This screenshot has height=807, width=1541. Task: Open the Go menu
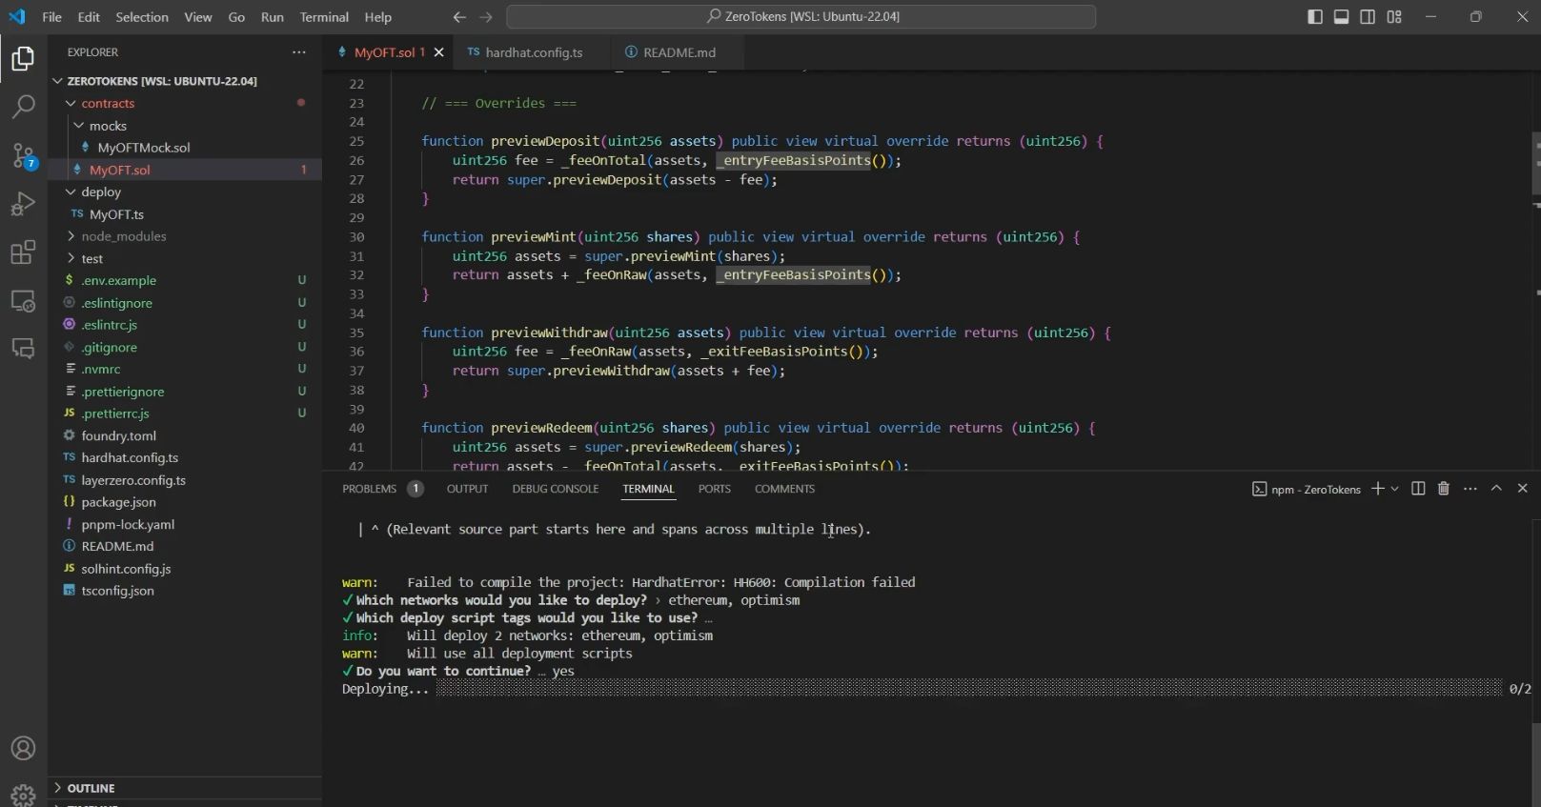236,17
